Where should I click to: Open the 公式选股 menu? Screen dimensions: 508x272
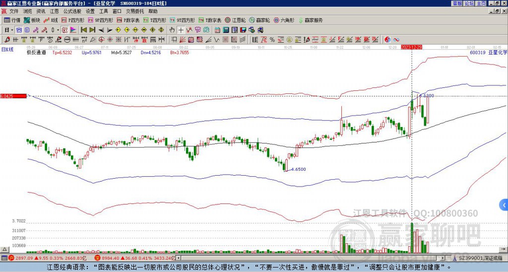point(72,11)
